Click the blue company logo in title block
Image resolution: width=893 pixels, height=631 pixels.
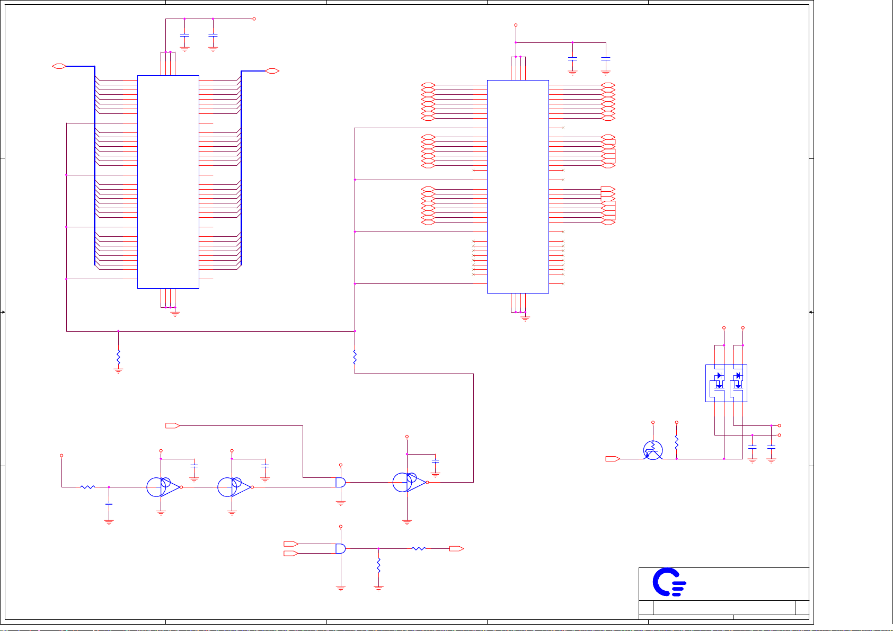670,582
